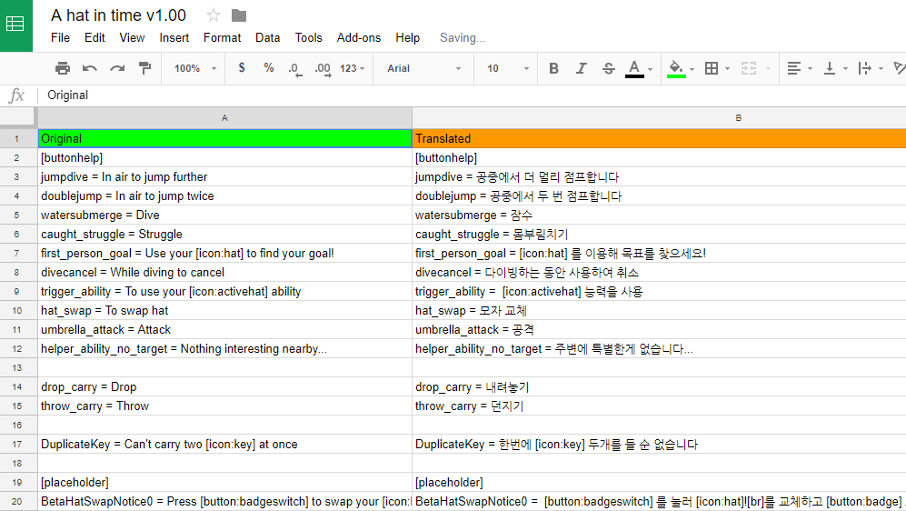This screenshot has height=511, width=906.
Task: Open the 123 more formats dropdown
Action: point(352,68)
